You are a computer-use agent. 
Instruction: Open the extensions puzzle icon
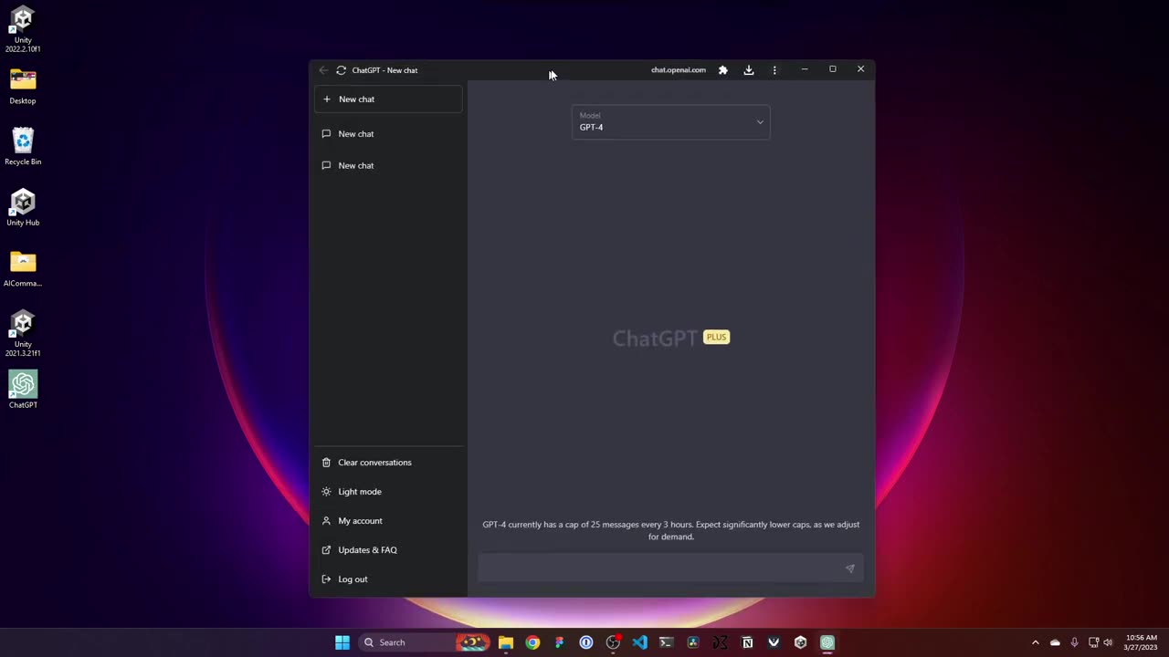coord(722,70)
